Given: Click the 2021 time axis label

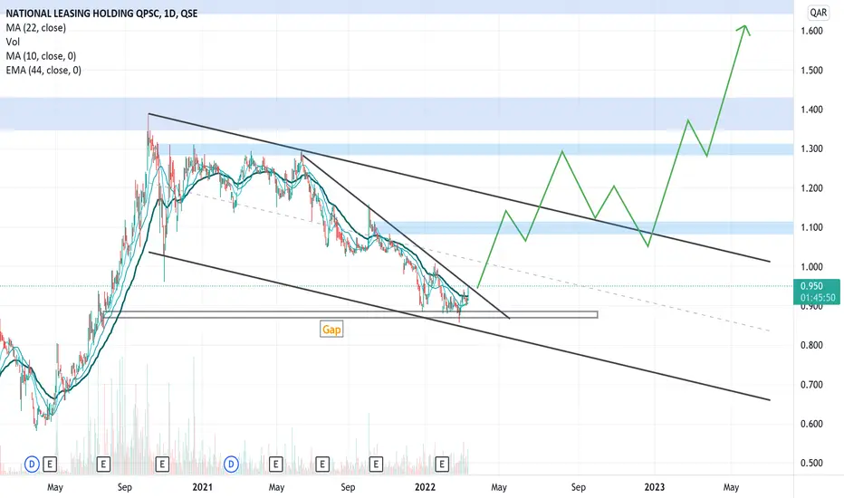Looking at the screenshot, I should (202, 487).
